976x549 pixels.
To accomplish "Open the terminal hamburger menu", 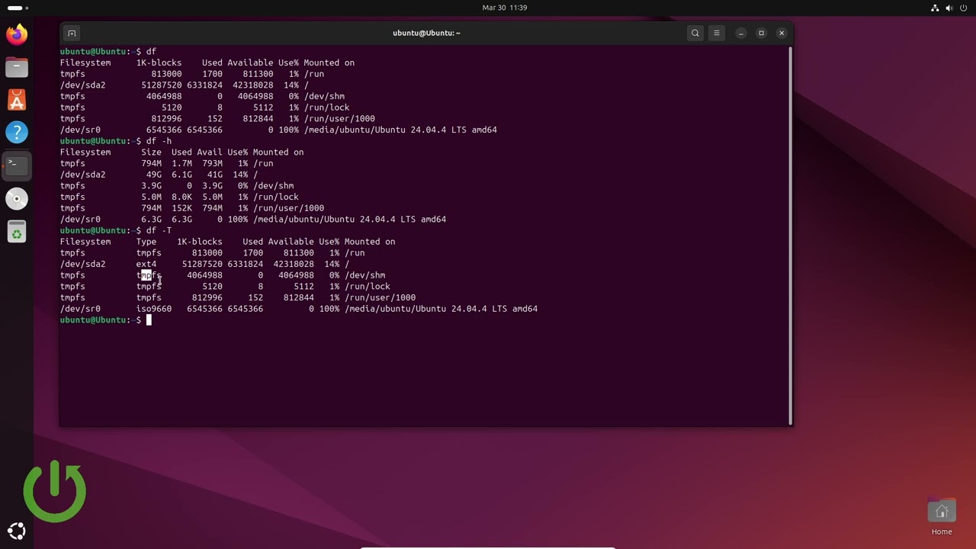I will (x=716, y=33).
